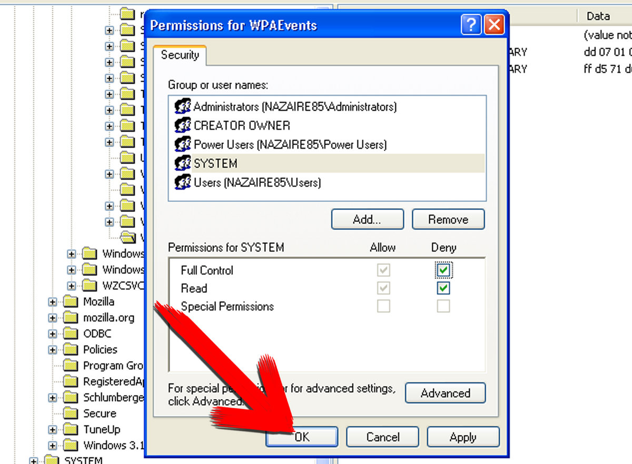Click the CREATOR OWNER group icon
Image resolution: width=632 pixels, height=464 pixels.
[182, 125]
